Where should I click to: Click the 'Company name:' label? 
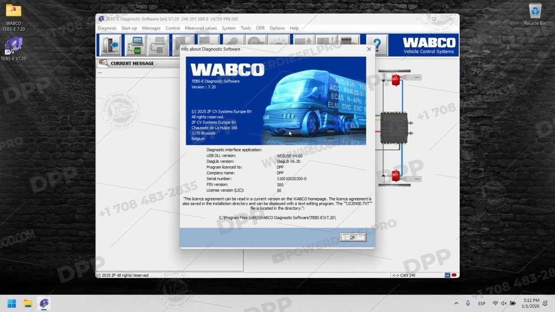(221, 173)
